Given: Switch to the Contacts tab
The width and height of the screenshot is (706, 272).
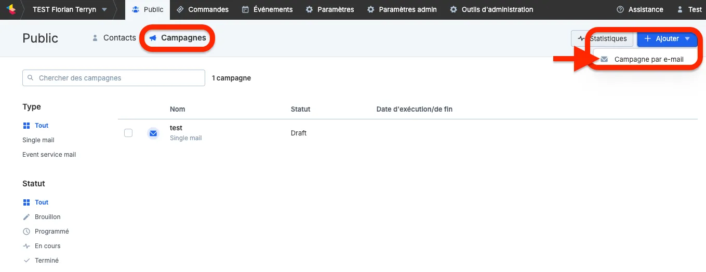Looking at the screenshot, I should click(x=114, y=38).
